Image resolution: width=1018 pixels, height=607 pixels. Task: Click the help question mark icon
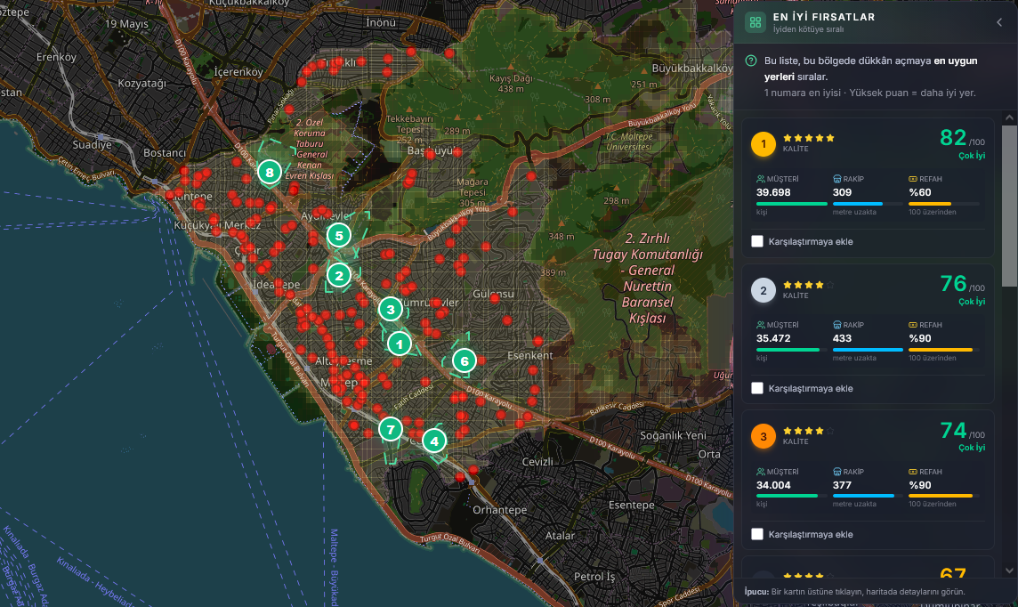pos(751,61)
